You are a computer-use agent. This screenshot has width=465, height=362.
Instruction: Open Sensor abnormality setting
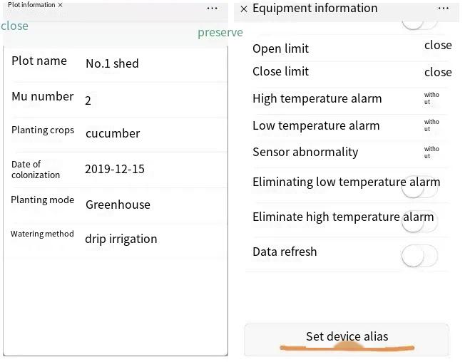pos(431,152)
